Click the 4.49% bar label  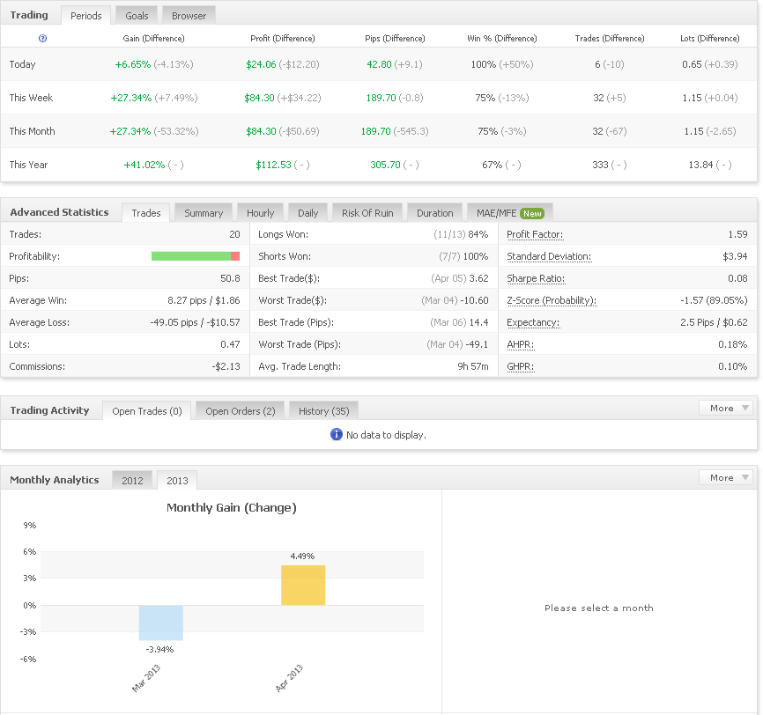pos(303,556)
